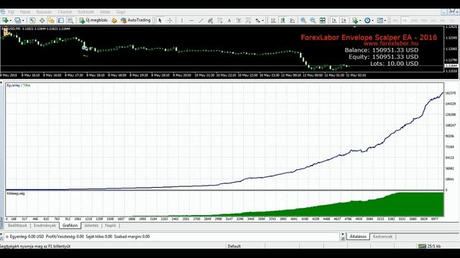Toggle the AutoTrading button
Screen dimensions: 460x258
click(136, 20)
